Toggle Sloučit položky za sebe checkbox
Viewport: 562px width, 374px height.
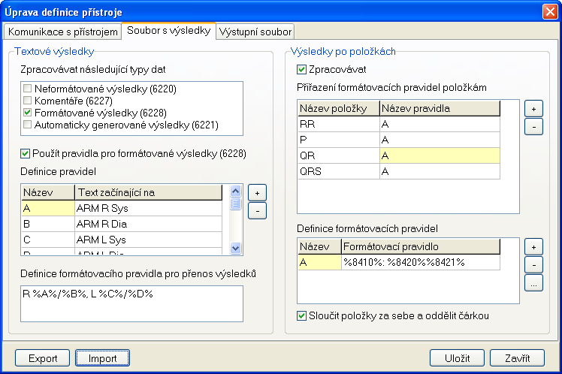tap(302, 315)
